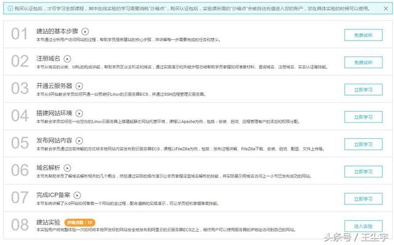Click the description under 开通云服务器 mentioning ECS
Image resolution: width=394 pixels, height=245 pixels.
coord(121,95)
